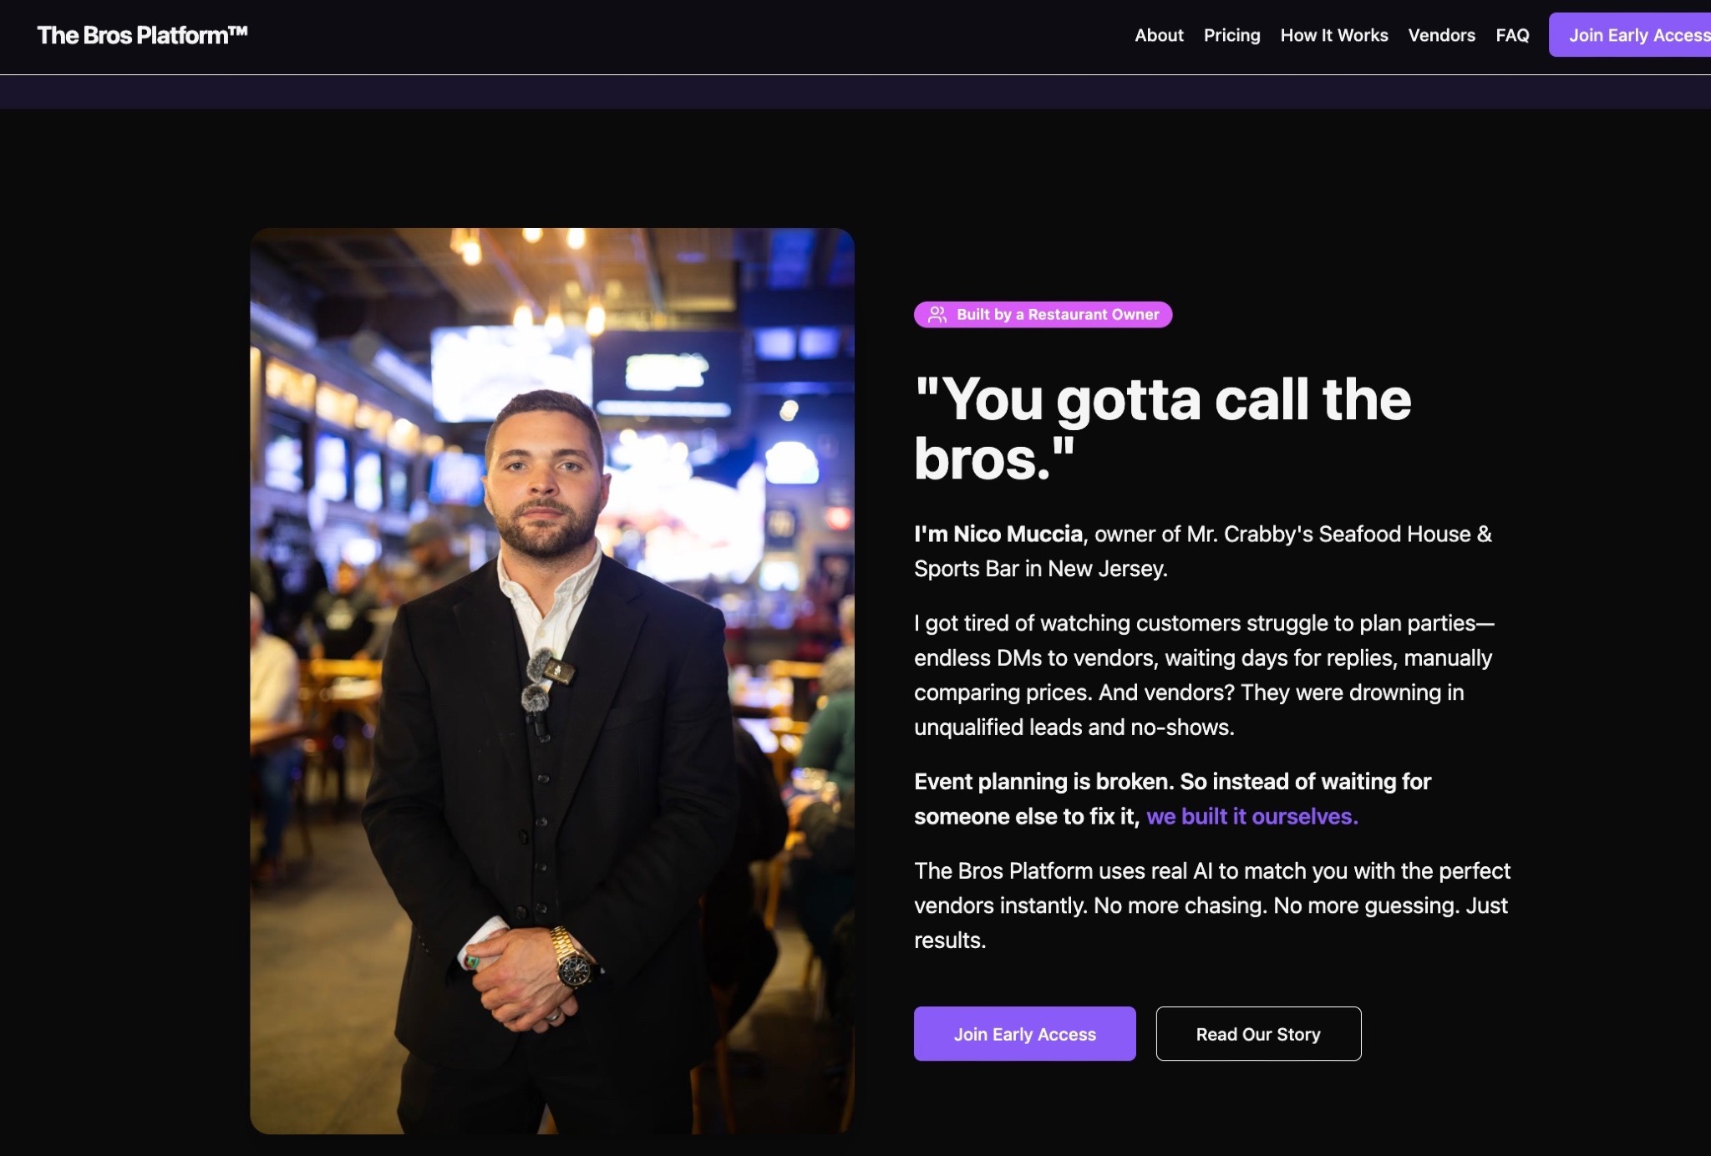Open the About page

(x=1159, y=35)
